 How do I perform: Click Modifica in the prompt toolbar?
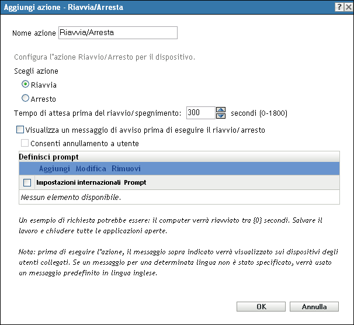point(91,169)
